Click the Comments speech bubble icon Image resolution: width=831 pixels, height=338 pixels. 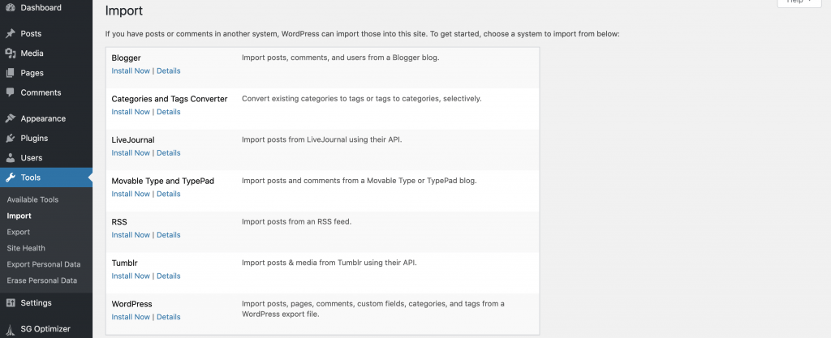(10, 92)
